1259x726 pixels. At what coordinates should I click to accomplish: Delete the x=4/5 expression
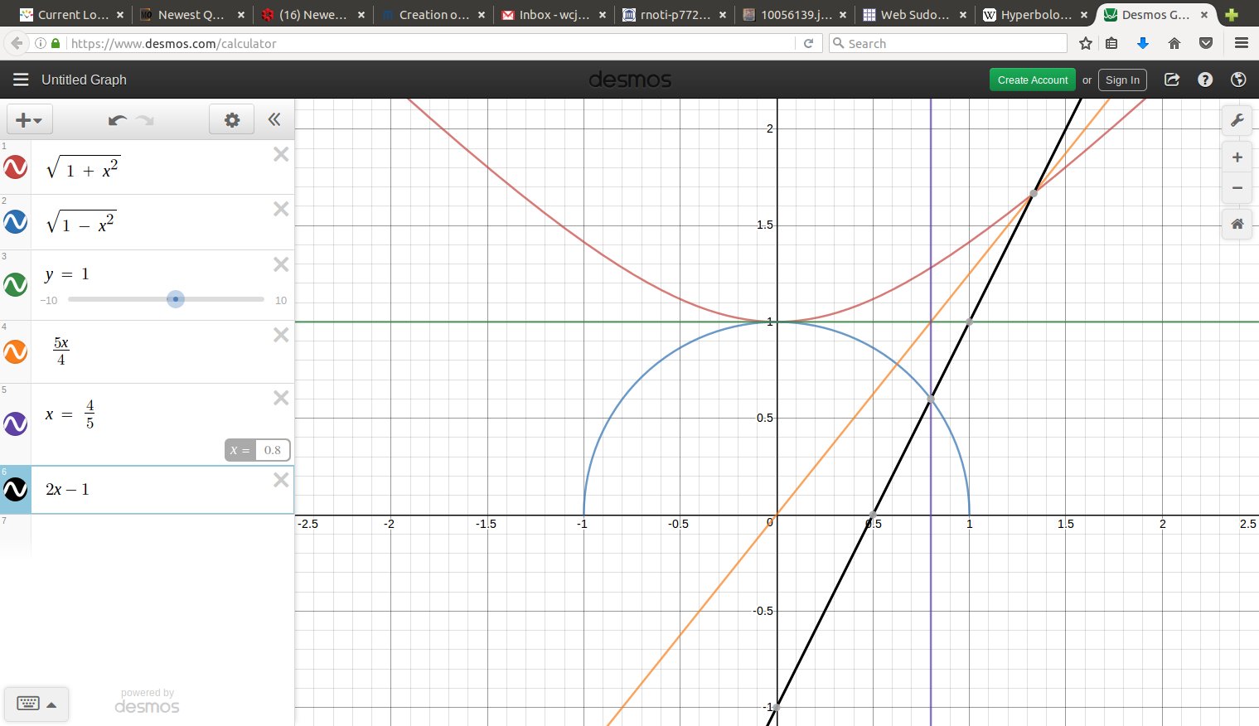pos(281,398)
